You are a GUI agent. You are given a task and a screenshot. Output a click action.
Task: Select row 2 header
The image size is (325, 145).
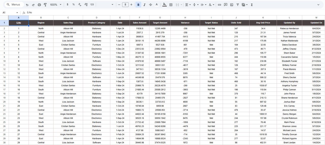[x=4, y=28]
